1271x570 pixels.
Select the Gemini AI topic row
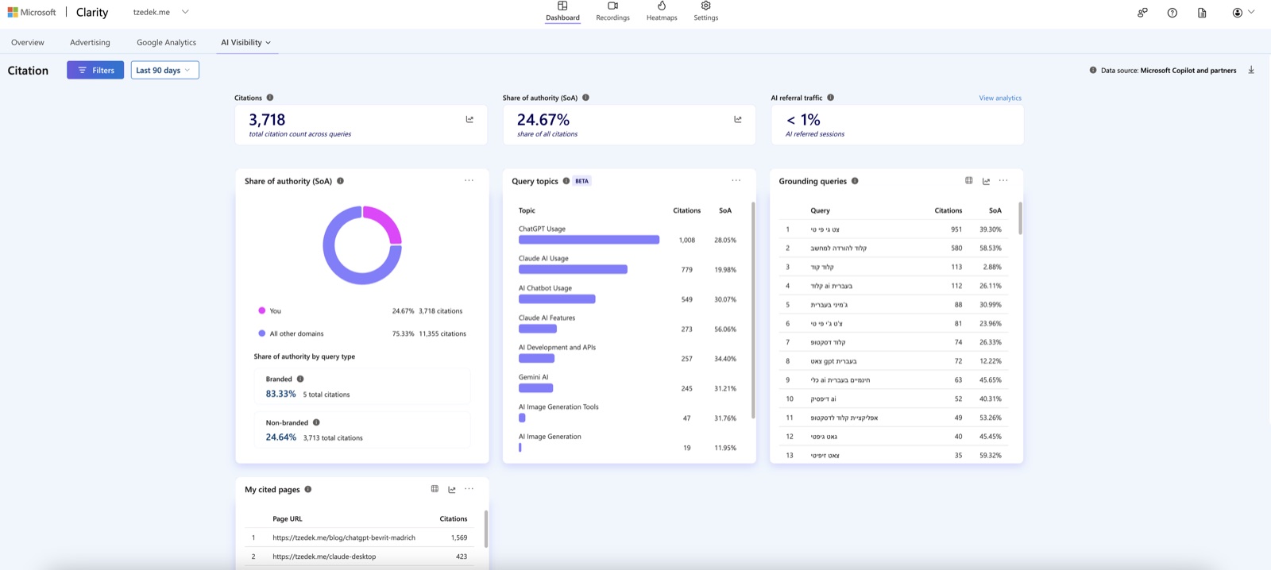click(628, 383)
